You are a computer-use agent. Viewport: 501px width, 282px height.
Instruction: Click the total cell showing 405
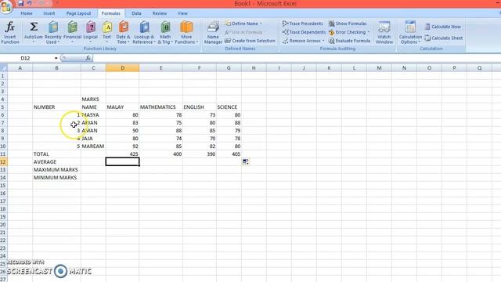229,154
